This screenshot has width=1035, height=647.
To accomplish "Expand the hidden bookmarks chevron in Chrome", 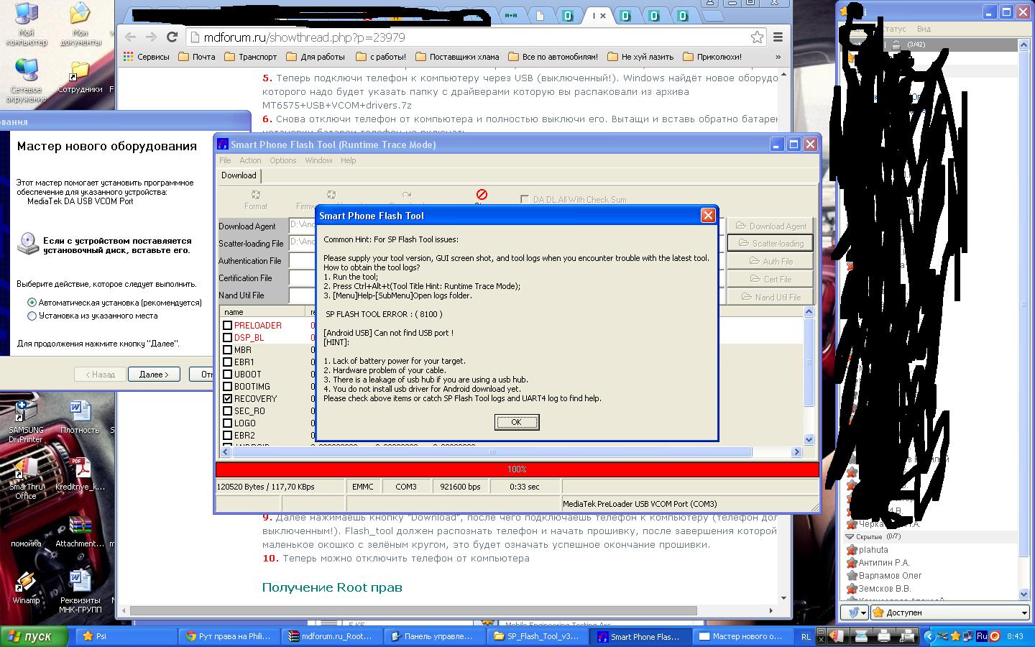I will (x=778, y=57).
